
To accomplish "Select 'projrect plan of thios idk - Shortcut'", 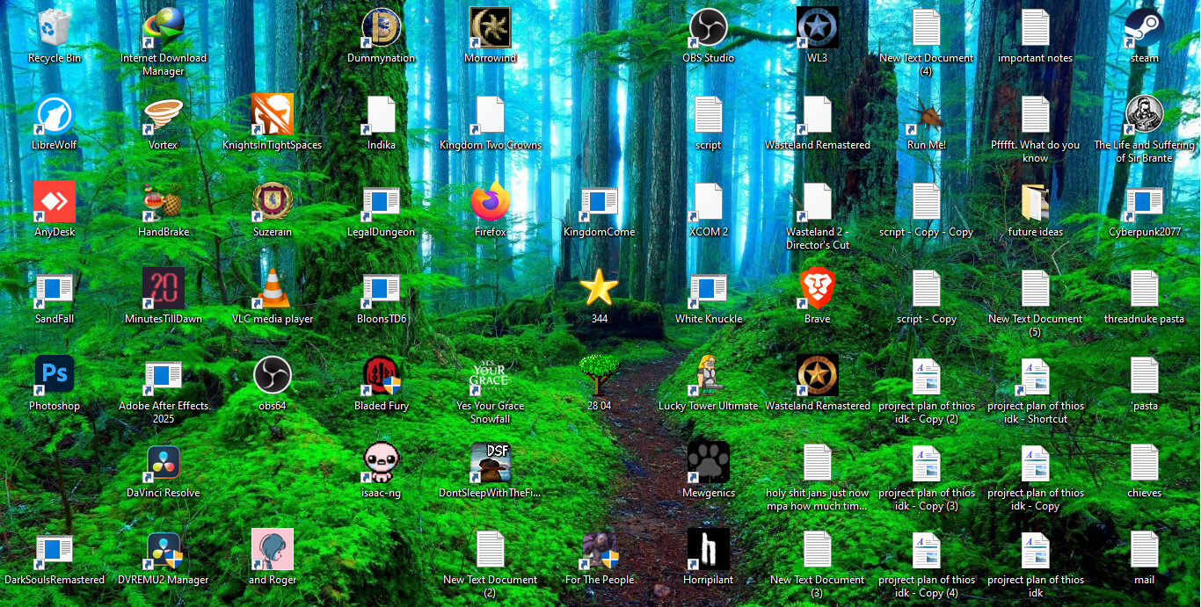I will click(x=1036, y=375).
